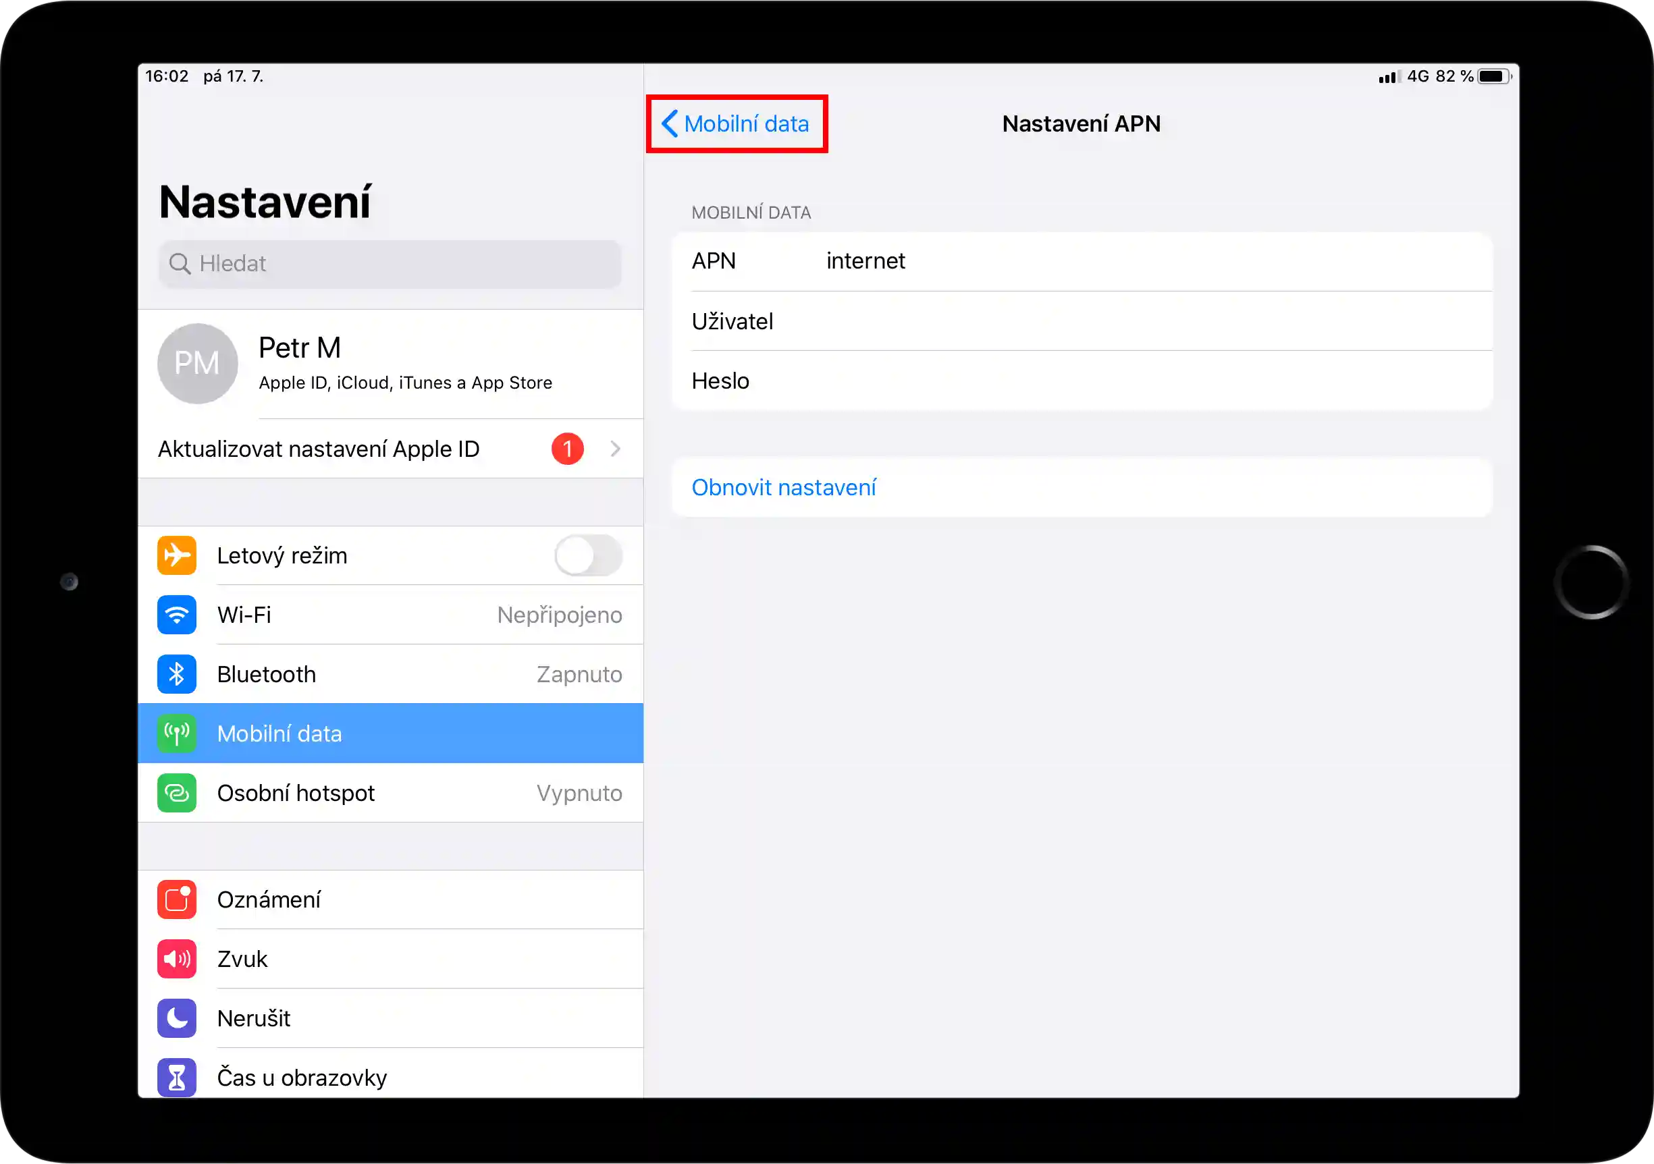Tap the Bluetooth symbol icon
This screenshot has height=1164, width=1654.
[176, 674]
